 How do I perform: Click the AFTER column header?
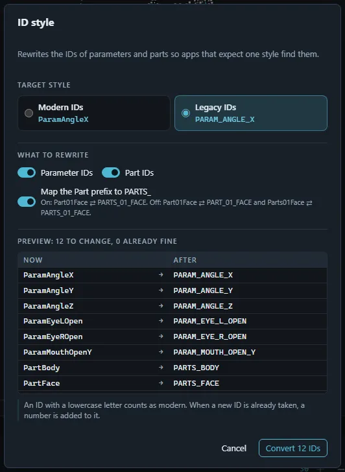click(x=185, y=260)
